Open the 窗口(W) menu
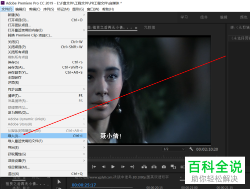 pyautogui.click(x=93, y=9)
